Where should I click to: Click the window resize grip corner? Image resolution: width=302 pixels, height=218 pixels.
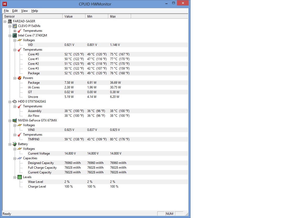[187, 214]
